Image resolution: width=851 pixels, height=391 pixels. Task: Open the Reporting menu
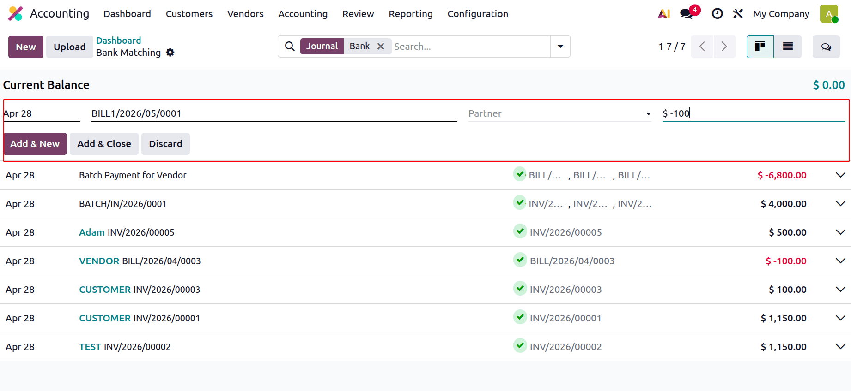pyautogui.click(x=410, y=14)
